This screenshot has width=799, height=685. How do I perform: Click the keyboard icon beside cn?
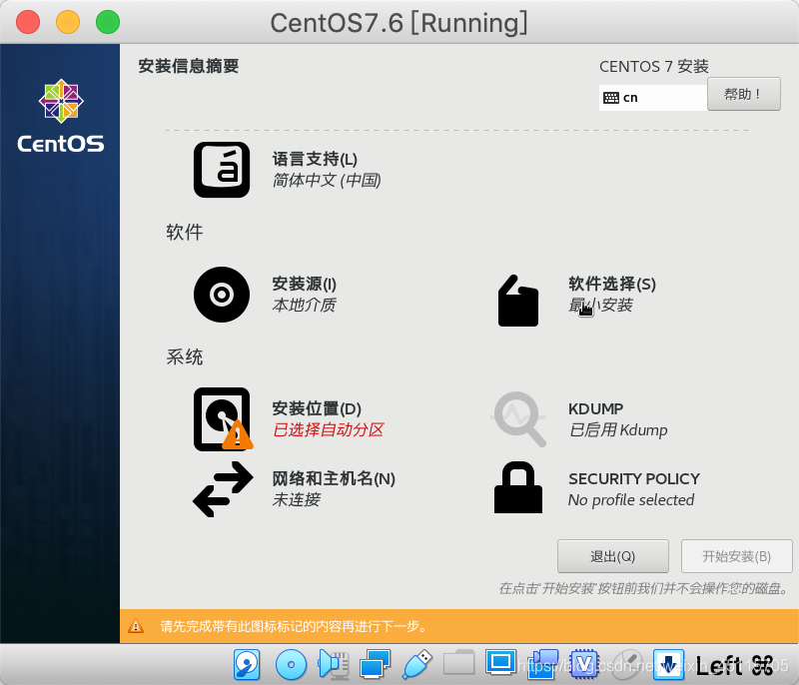point(610,97)
